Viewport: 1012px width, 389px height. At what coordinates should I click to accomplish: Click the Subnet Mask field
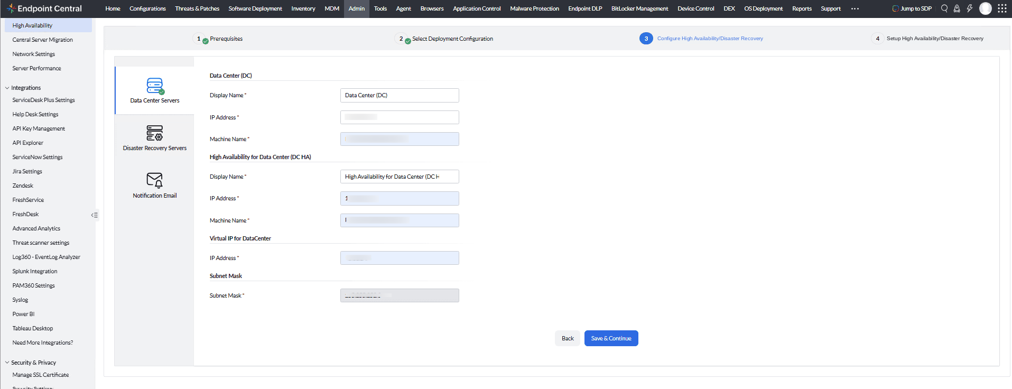pyautogui.click(x=400, y=295)
